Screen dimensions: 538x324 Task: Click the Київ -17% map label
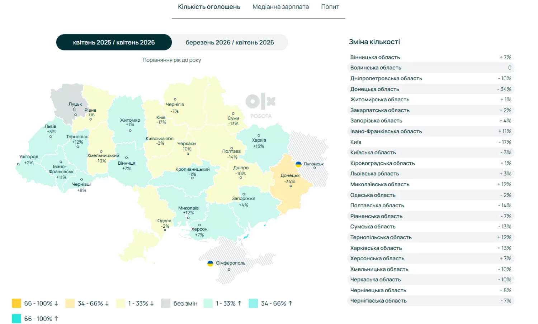161,120
